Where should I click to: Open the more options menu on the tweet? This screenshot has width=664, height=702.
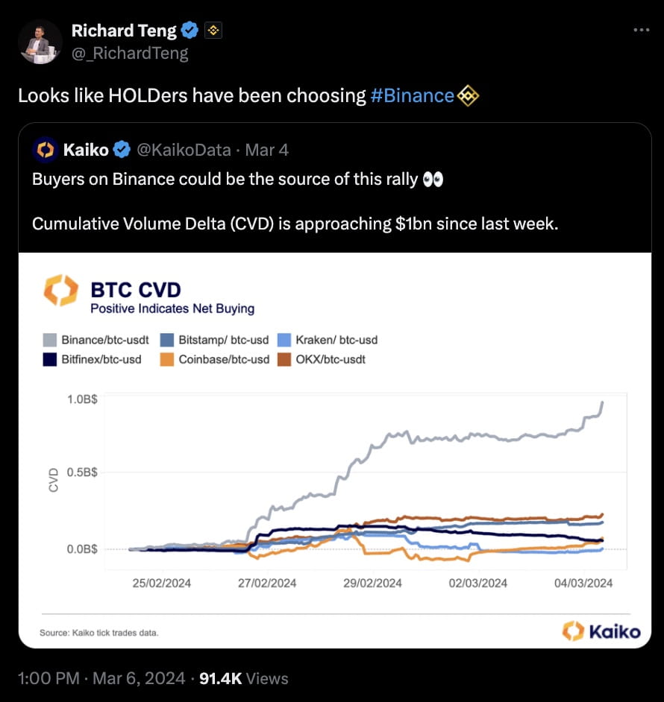640,30
